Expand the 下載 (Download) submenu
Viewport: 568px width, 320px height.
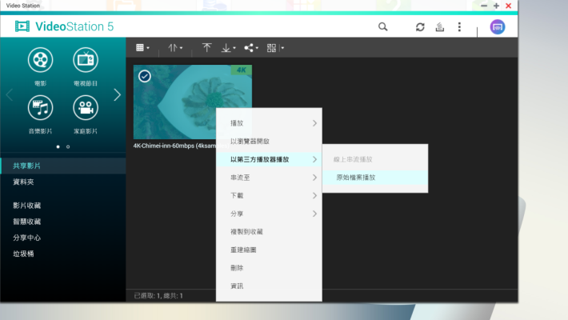[x=269, y=196]
